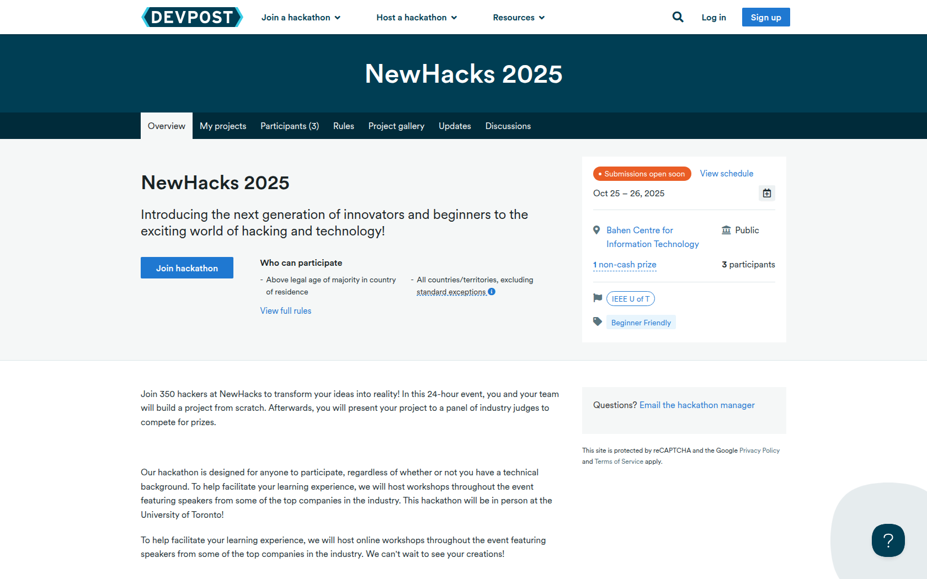Follow the Email the hackathon manager link
The image size is (927, 579).
click(697, 405)
